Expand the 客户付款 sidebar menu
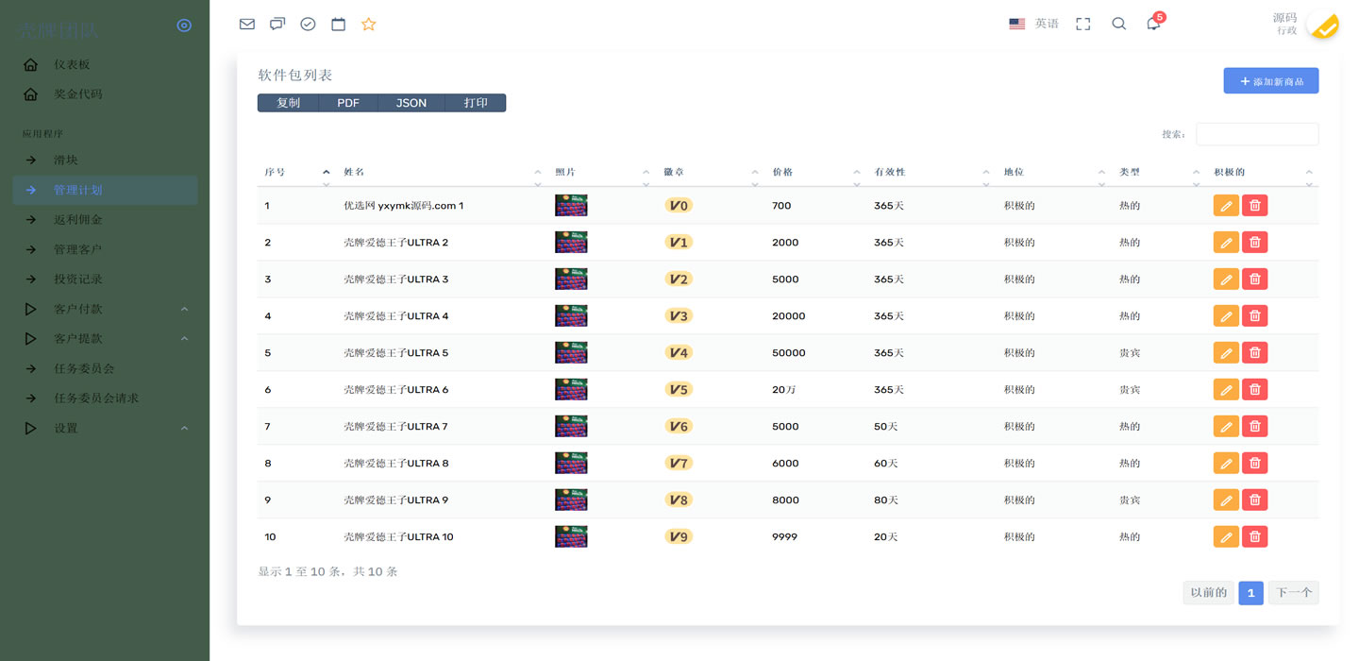Screen dimensions: 1359x661 [78, 309]
